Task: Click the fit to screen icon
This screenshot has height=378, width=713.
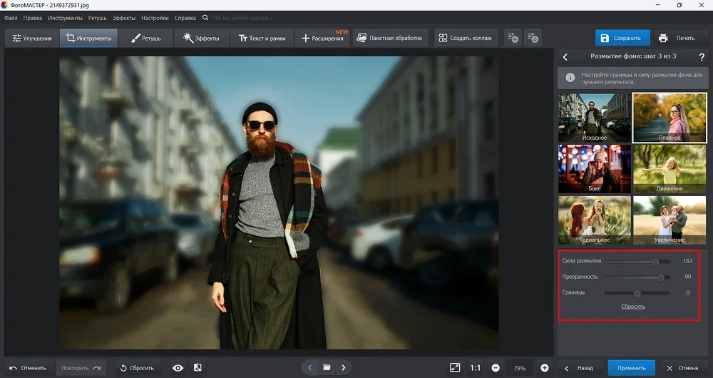Action: [x=455, y=368]
